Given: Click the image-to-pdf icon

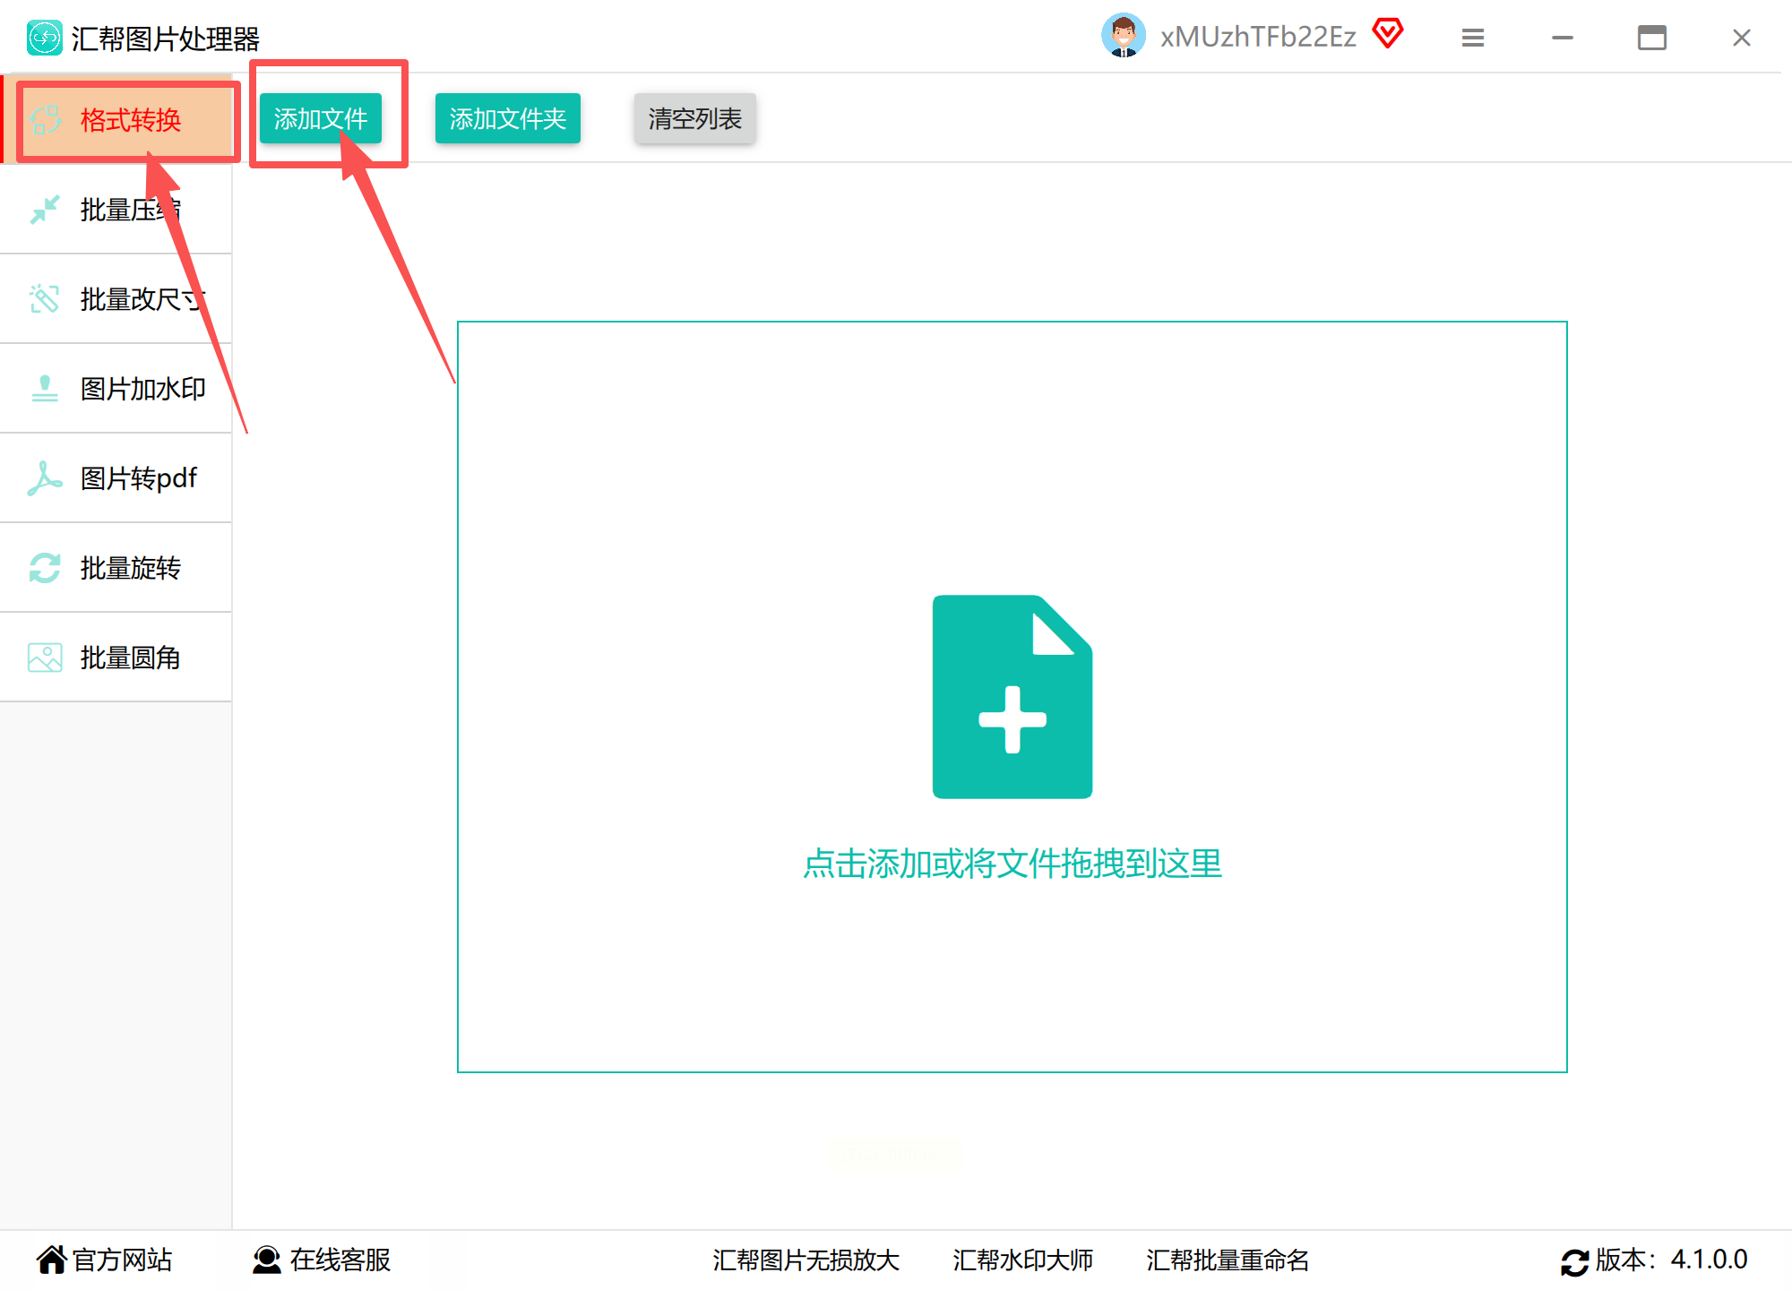Looking at the screenshot, I should tap(44, 478).
